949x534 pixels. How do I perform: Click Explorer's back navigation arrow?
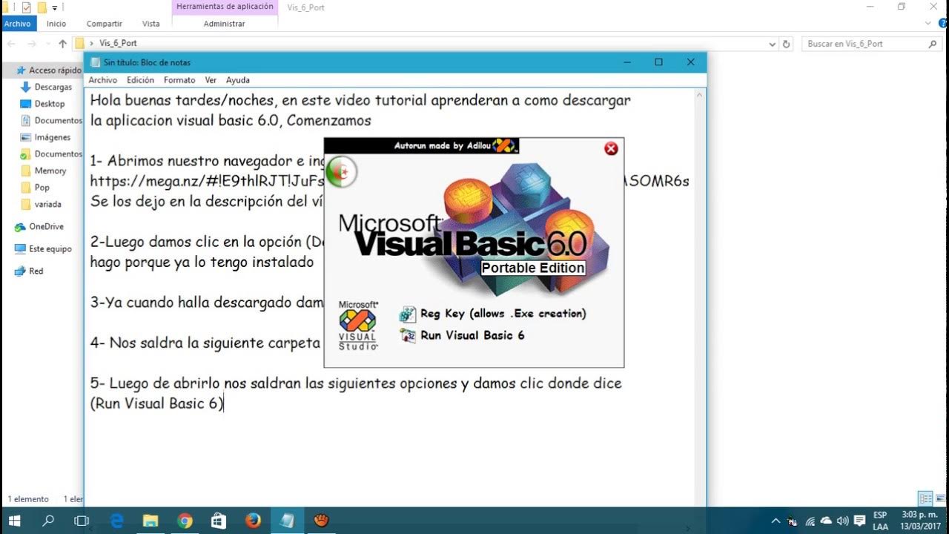click(x=11, y=44)
